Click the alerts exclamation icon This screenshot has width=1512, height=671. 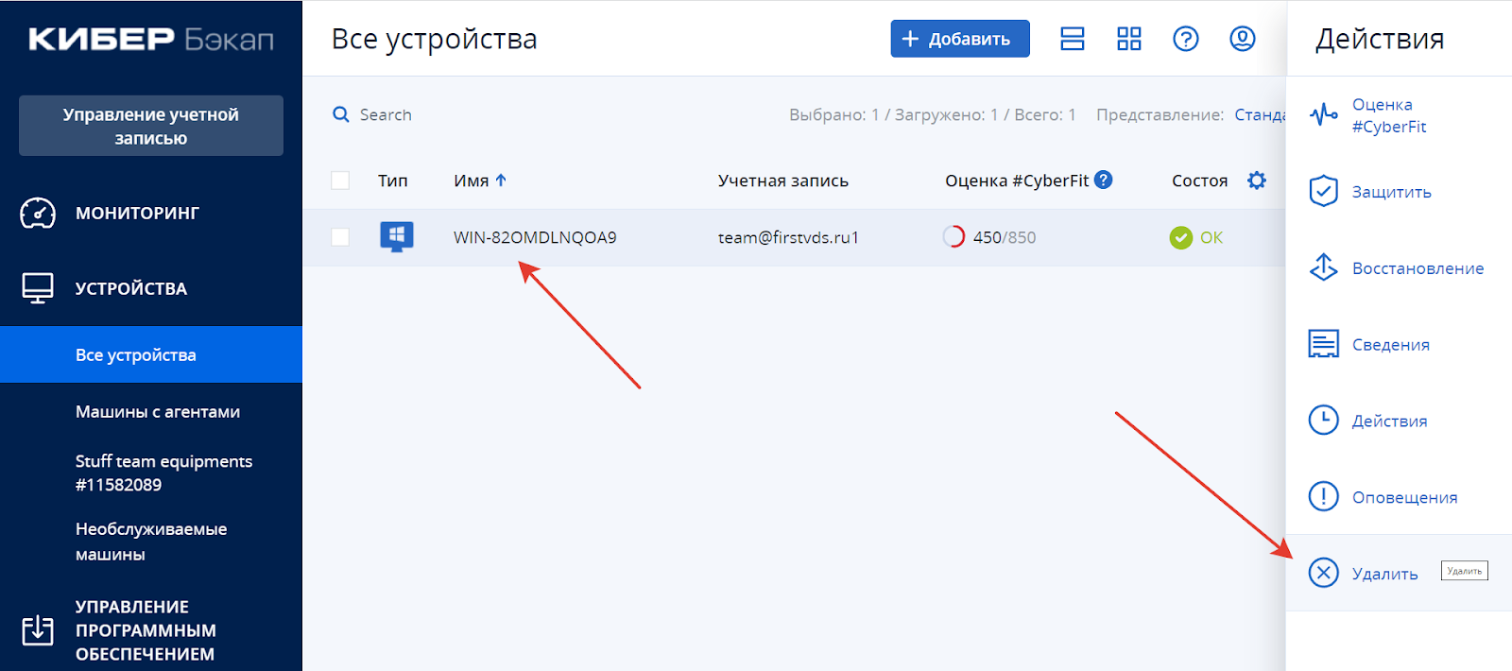1323,496
